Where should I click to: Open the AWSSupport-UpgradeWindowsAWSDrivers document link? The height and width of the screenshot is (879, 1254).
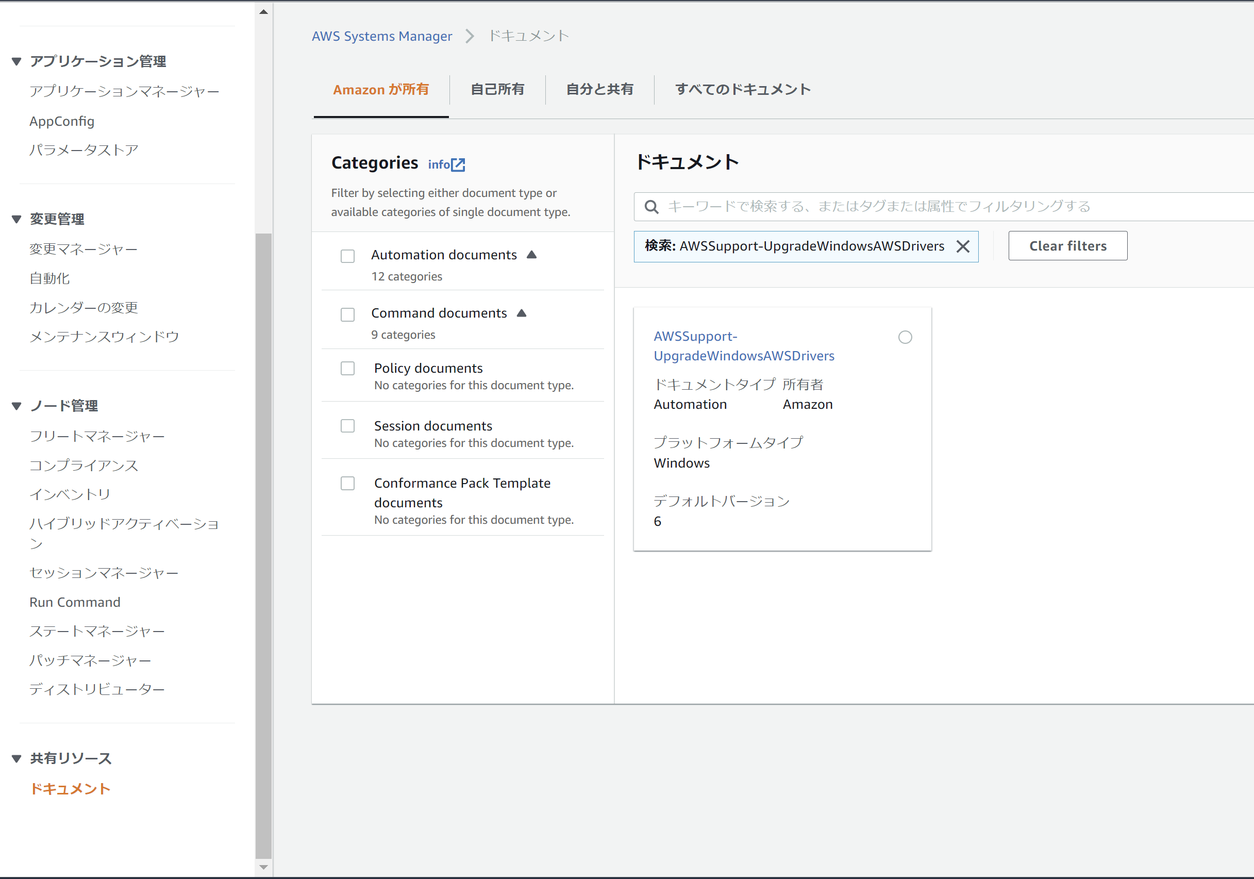[743, 346]
